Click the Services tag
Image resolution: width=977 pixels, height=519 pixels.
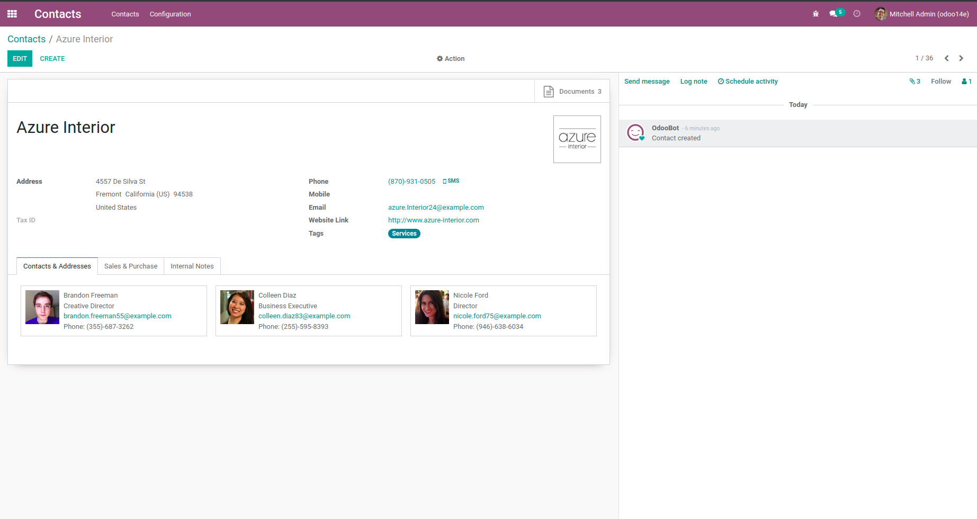coord(404,234)
